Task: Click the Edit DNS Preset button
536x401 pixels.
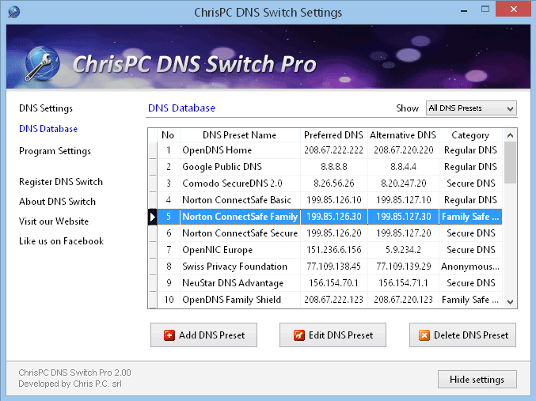Action: pos(333,335)
